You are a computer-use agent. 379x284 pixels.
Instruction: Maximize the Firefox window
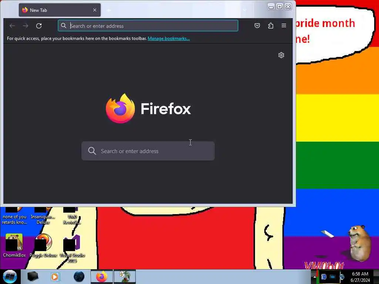tap(279, 7)
